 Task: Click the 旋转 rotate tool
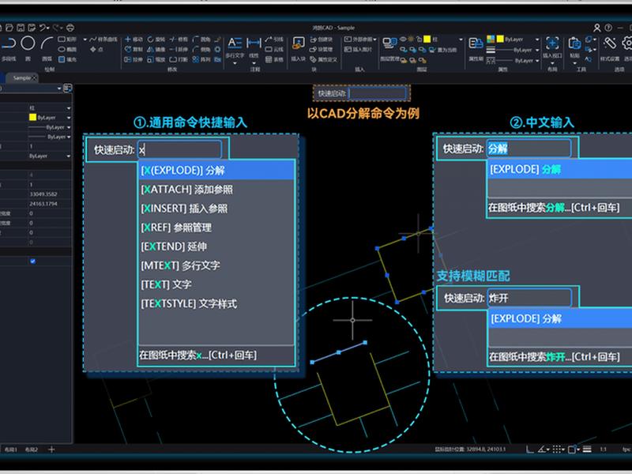[156, 39]
